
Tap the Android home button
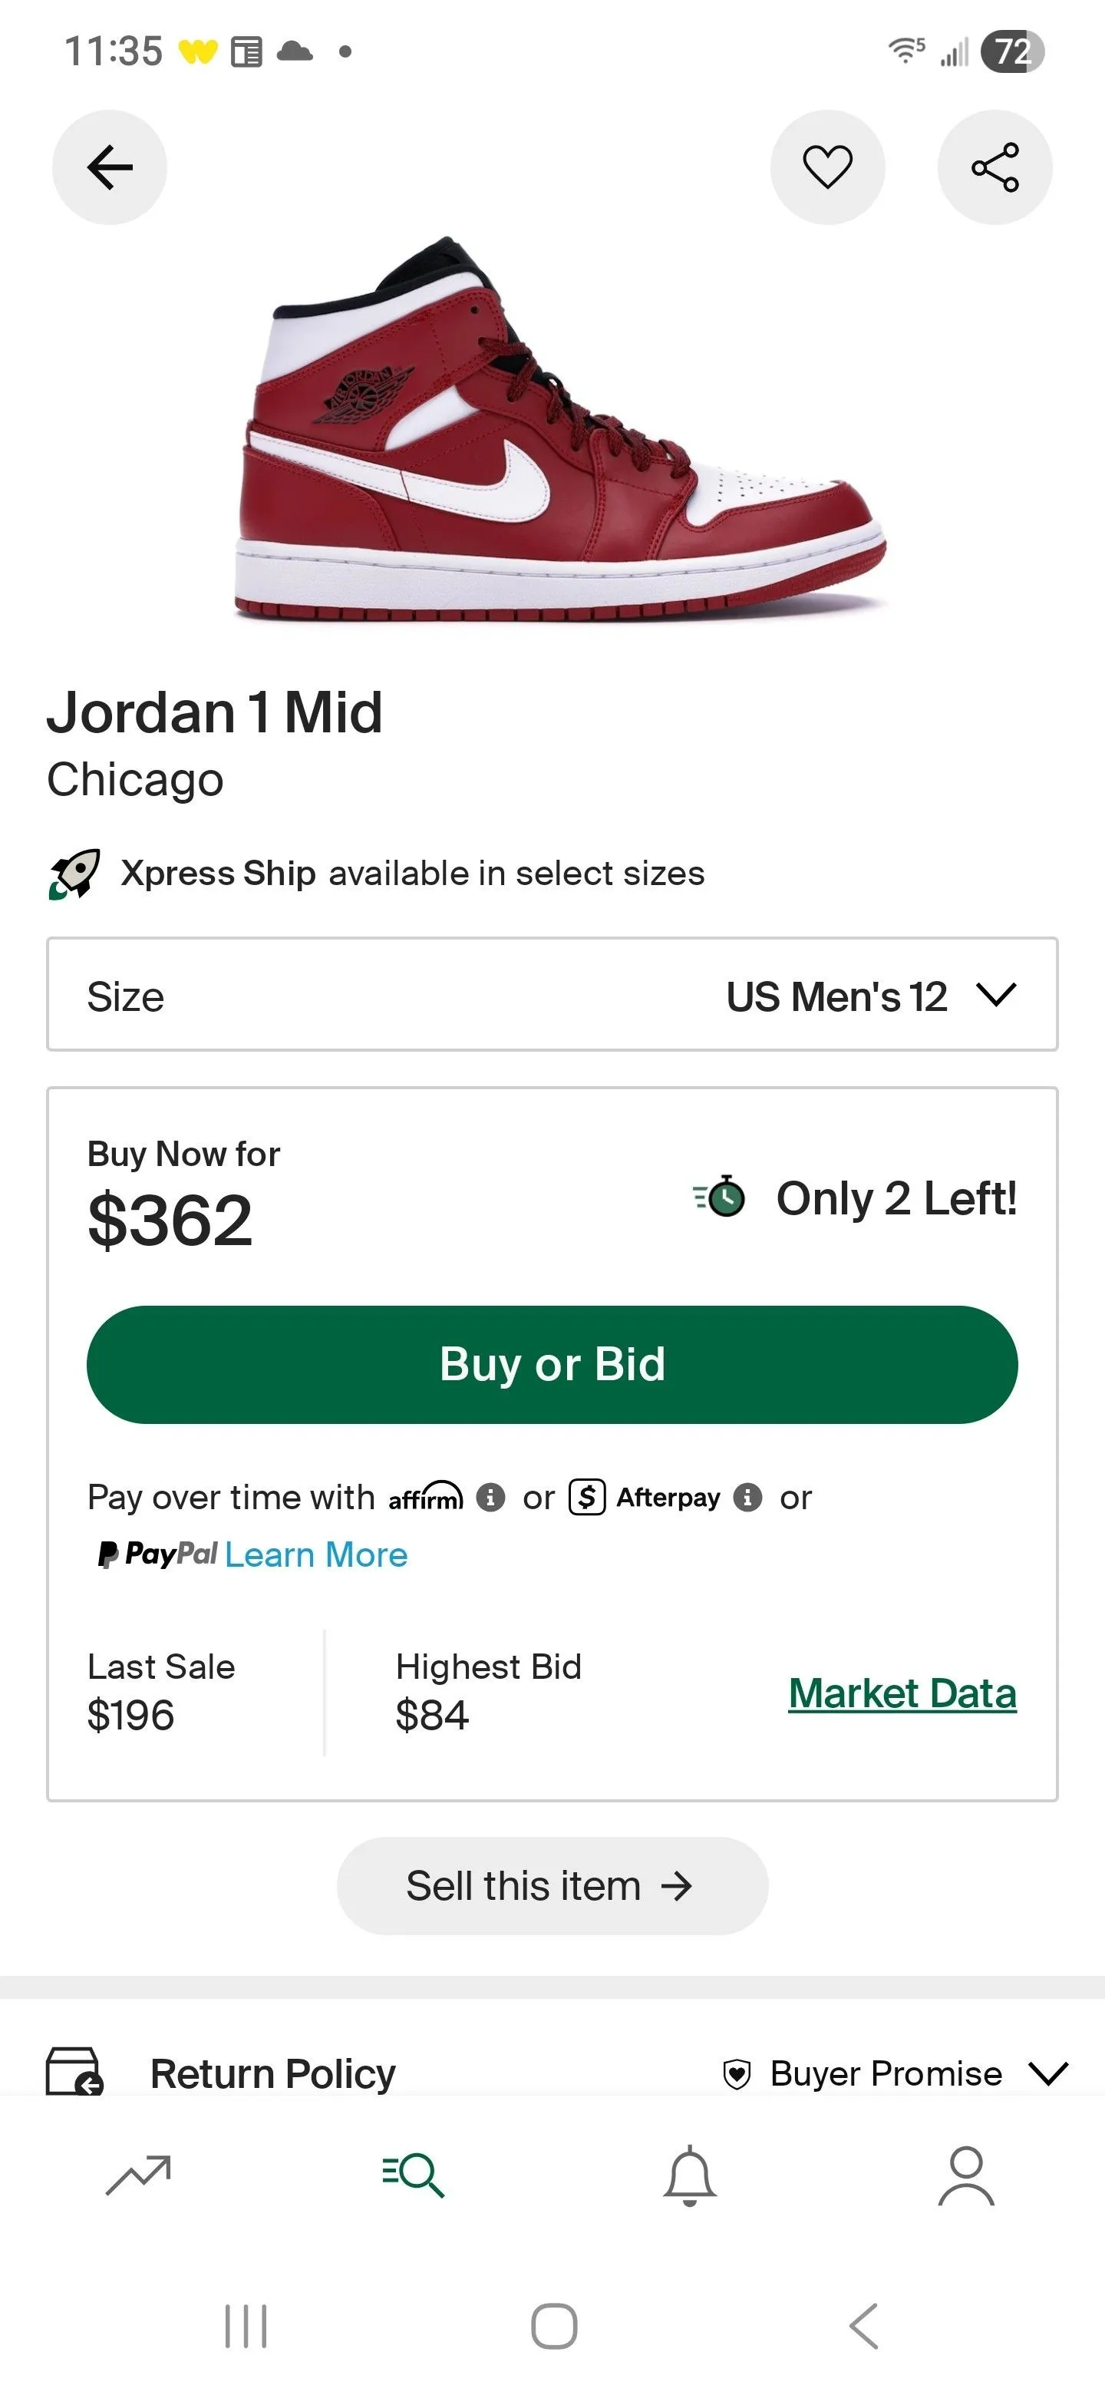point(554,2326)
